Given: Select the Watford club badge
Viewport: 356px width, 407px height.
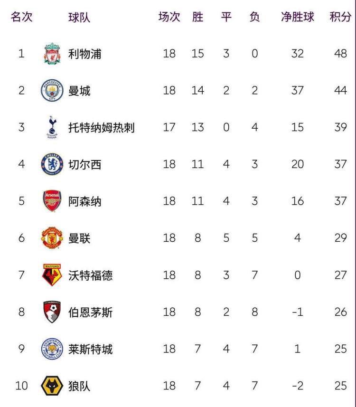Looking at the screenshot, I should point(52,275).
